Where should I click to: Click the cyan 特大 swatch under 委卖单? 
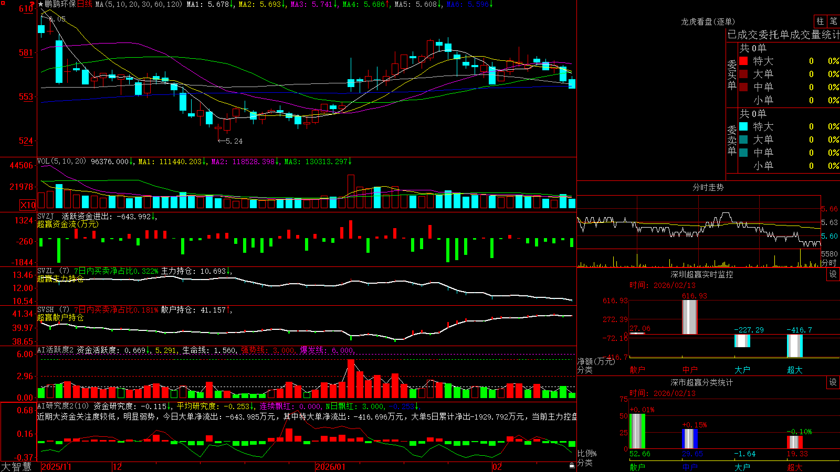point(743,126)
